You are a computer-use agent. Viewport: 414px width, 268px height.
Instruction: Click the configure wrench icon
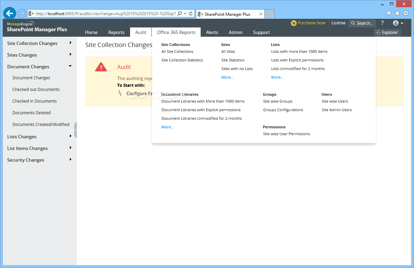point(120,93)
